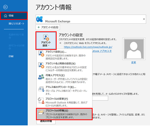Open the outlook.live.com/owa link
The image size is (150, 128).
88,47
